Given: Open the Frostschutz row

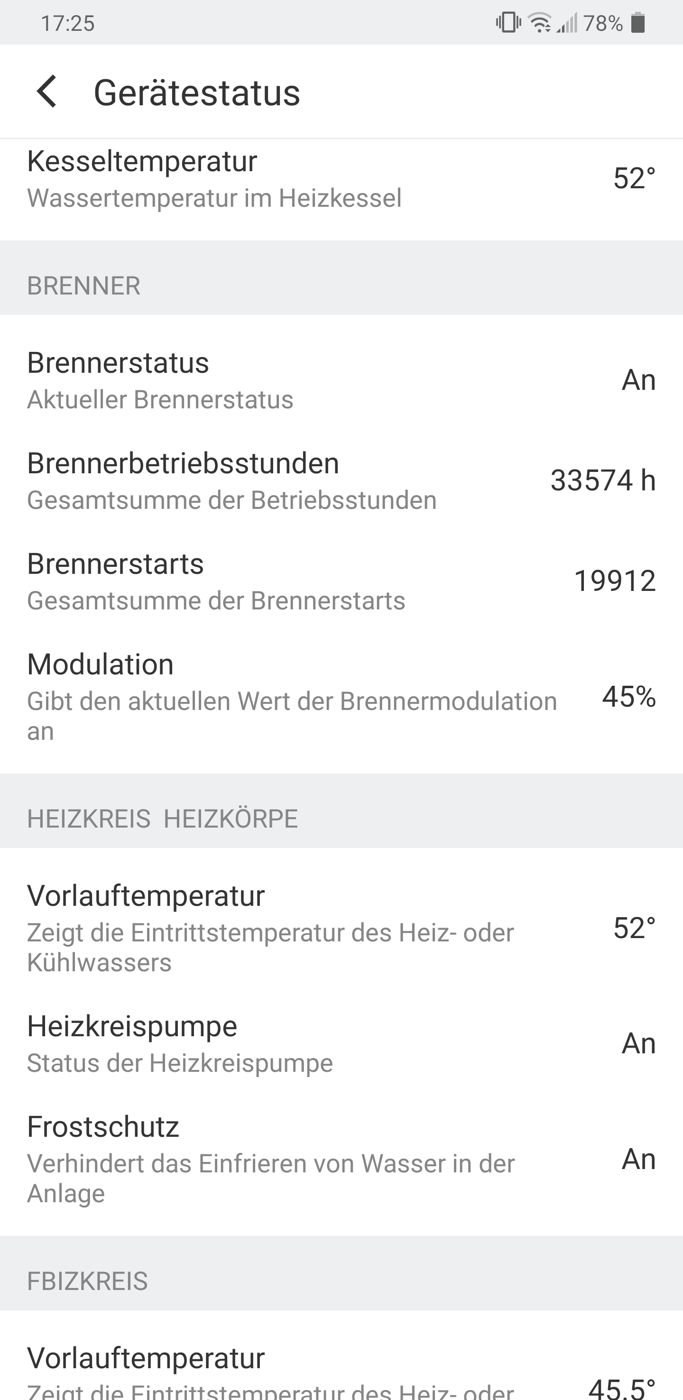Looking at the screenshot, I should pyautogui.click(x=341, y=1158).
